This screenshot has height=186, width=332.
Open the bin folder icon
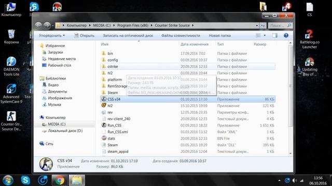point(104,53)
